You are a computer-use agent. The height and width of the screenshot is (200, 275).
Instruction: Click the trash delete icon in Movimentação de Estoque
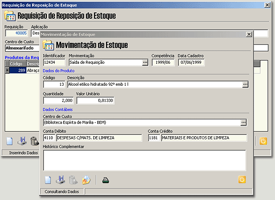73,180
